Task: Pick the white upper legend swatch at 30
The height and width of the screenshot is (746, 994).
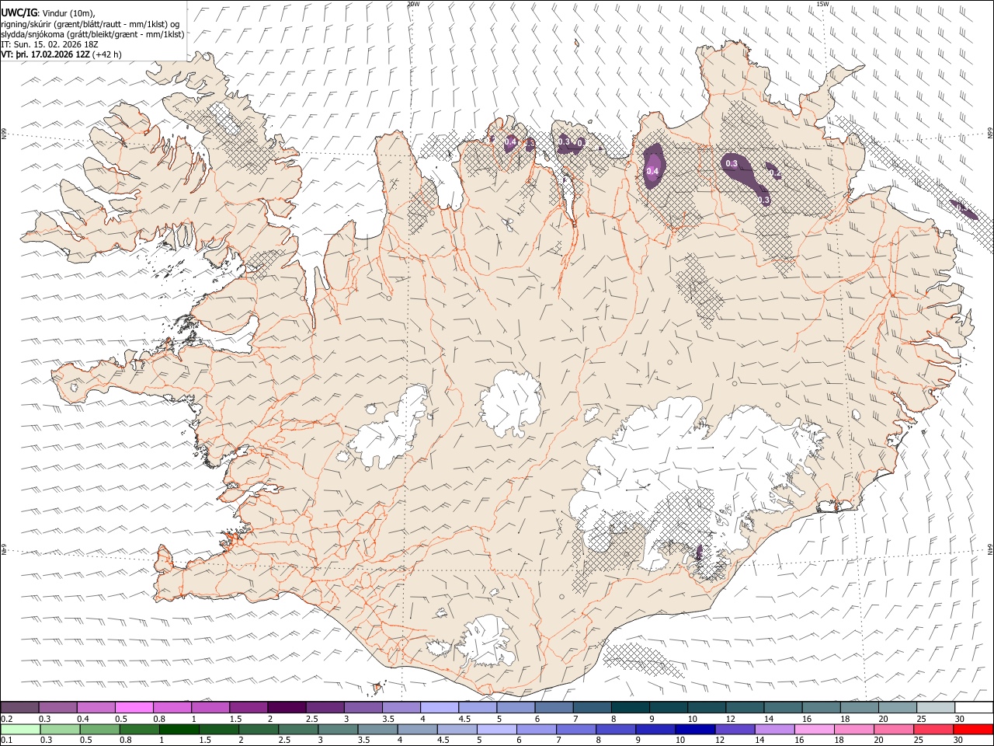Action: click(973, 707)
